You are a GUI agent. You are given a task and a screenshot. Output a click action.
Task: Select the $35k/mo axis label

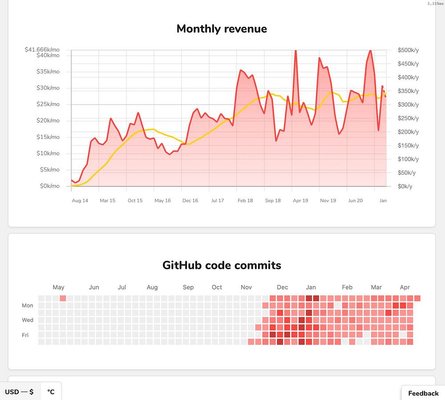pos(48,72)
